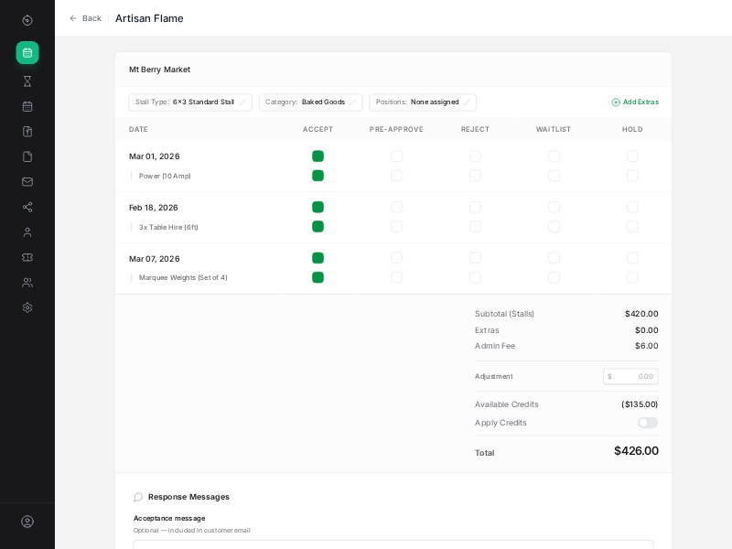Check Pre-Approve for Mar 01, 2026
Viewport: 732px width, 549px height.
(396, 156)
